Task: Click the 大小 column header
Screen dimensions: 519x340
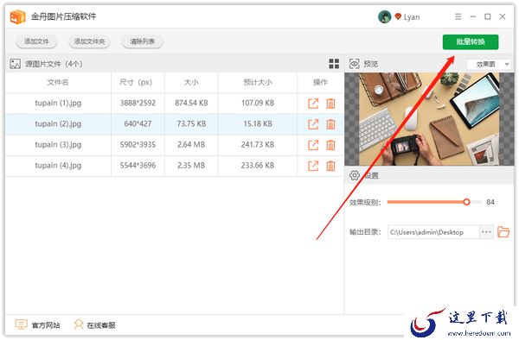Action: pos(191,82)
